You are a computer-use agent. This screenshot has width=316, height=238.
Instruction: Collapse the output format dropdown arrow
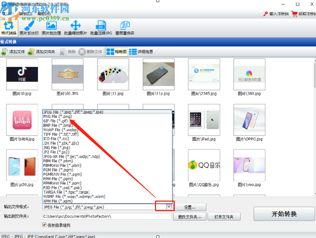pos(169,207)
